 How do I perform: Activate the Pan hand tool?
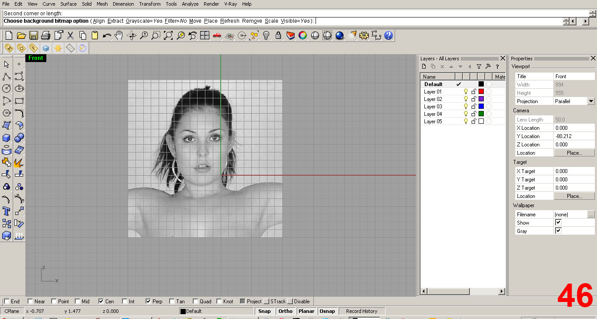point(119,35)
